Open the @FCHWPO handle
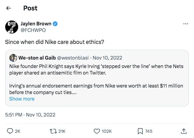This screenshot has height=138, width=194. [33, 30]
